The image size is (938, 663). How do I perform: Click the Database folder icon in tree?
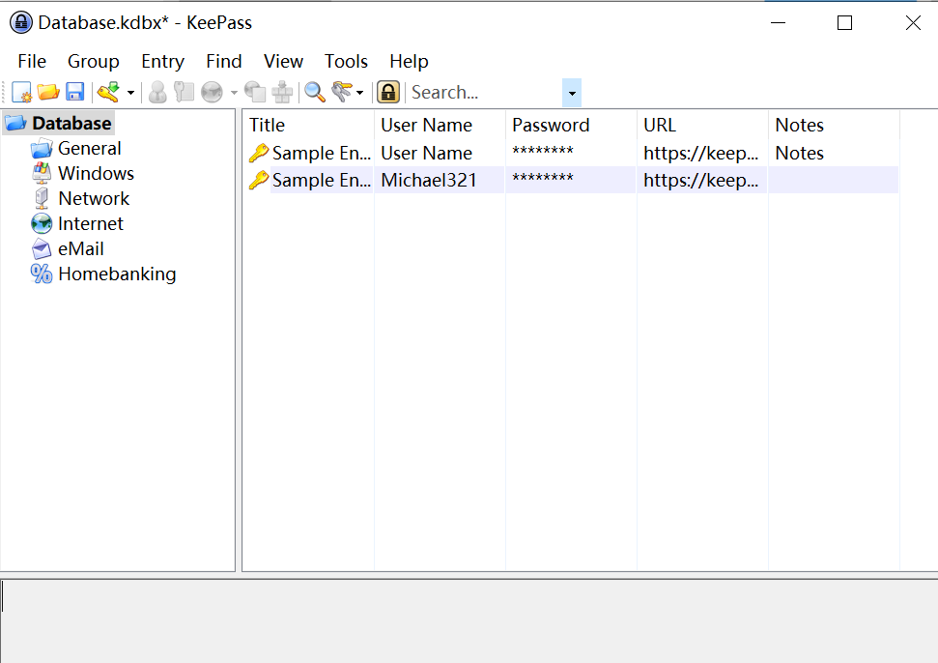[x=16, y=124]
